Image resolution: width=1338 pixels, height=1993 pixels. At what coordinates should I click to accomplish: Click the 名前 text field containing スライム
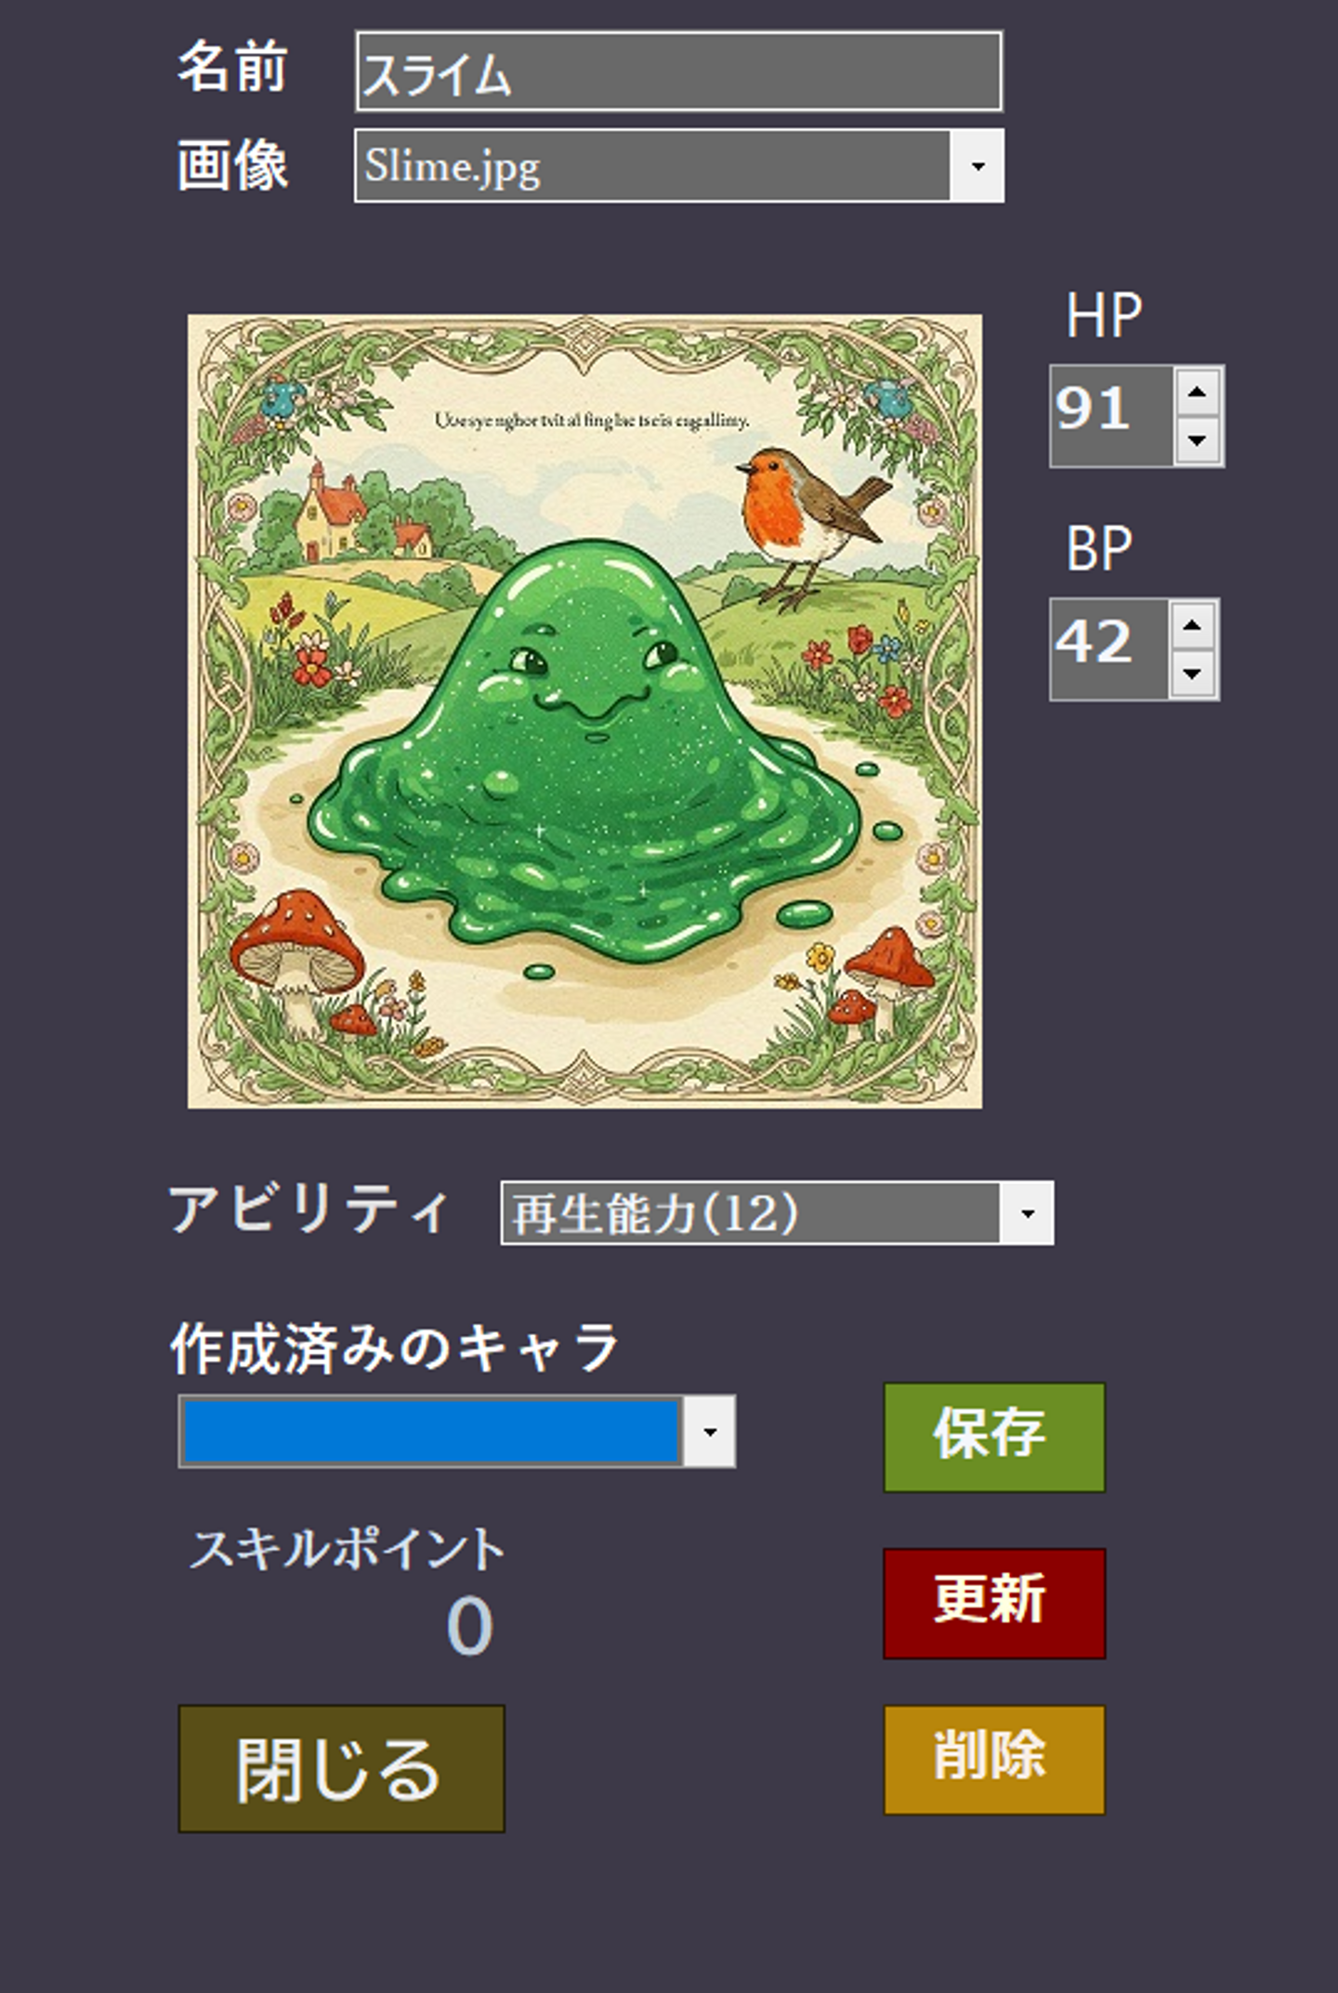[x=678, y=72]
